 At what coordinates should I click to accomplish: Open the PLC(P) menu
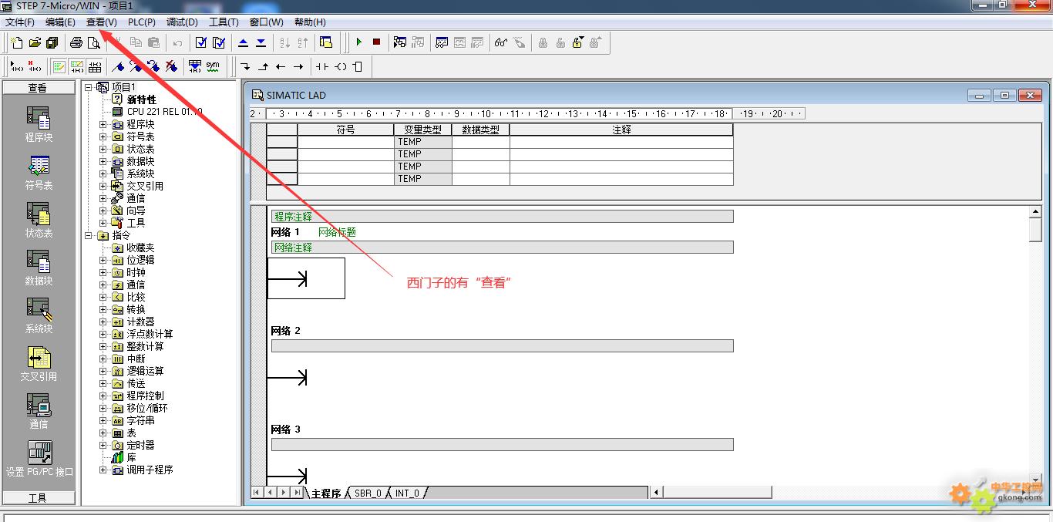click(142, 22)
